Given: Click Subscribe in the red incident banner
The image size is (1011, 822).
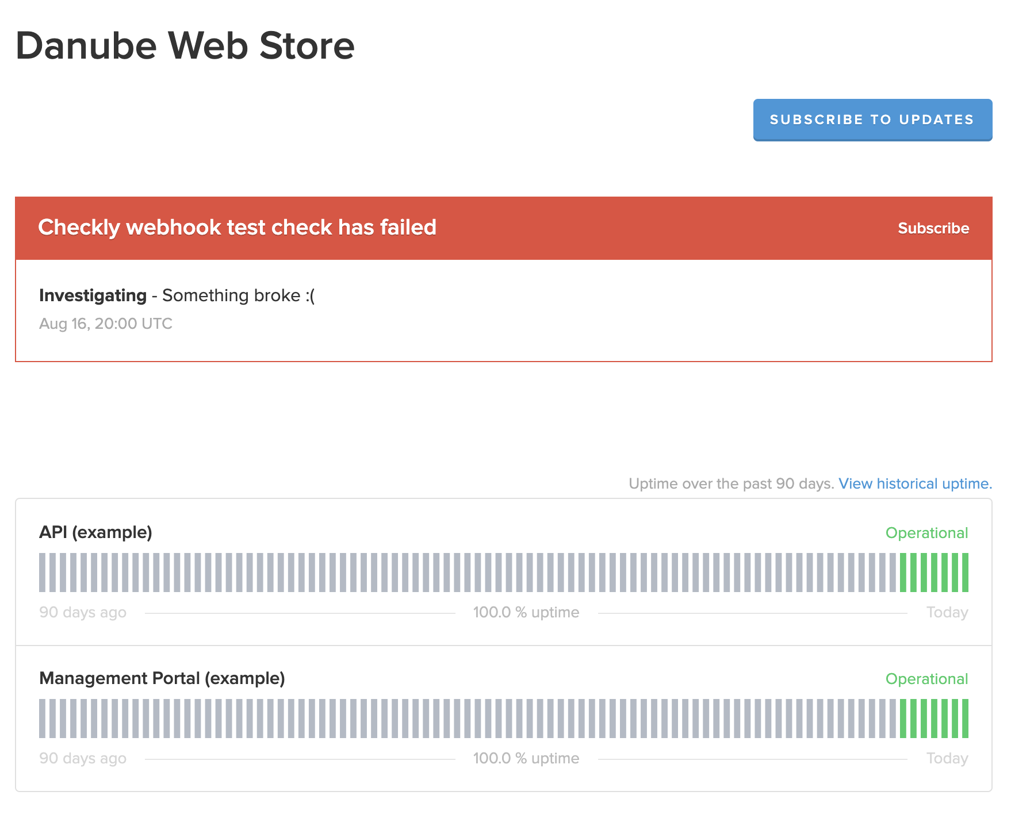Looking at the screenshot, I should coord(933,228).
